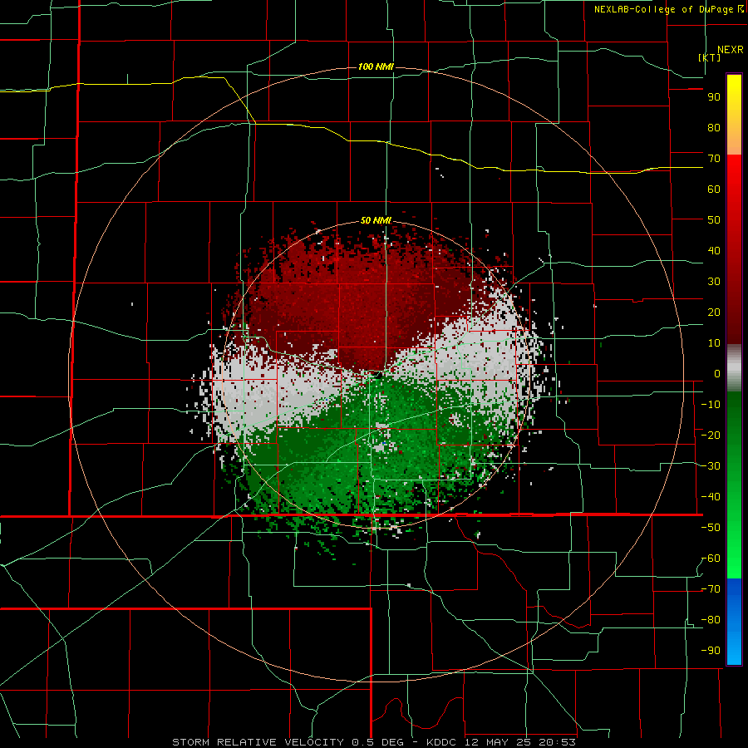Click the -50 value on velocity scale
748x748 pixels.
click(711, 528)
